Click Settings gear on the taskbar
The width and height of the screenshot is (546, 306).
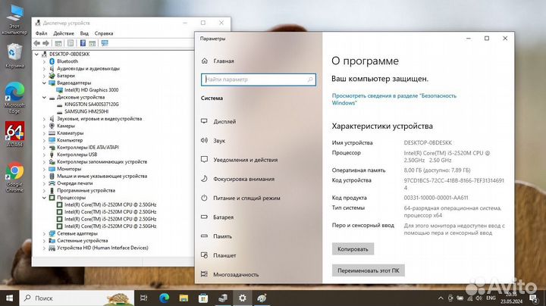[x=243, y=298]
